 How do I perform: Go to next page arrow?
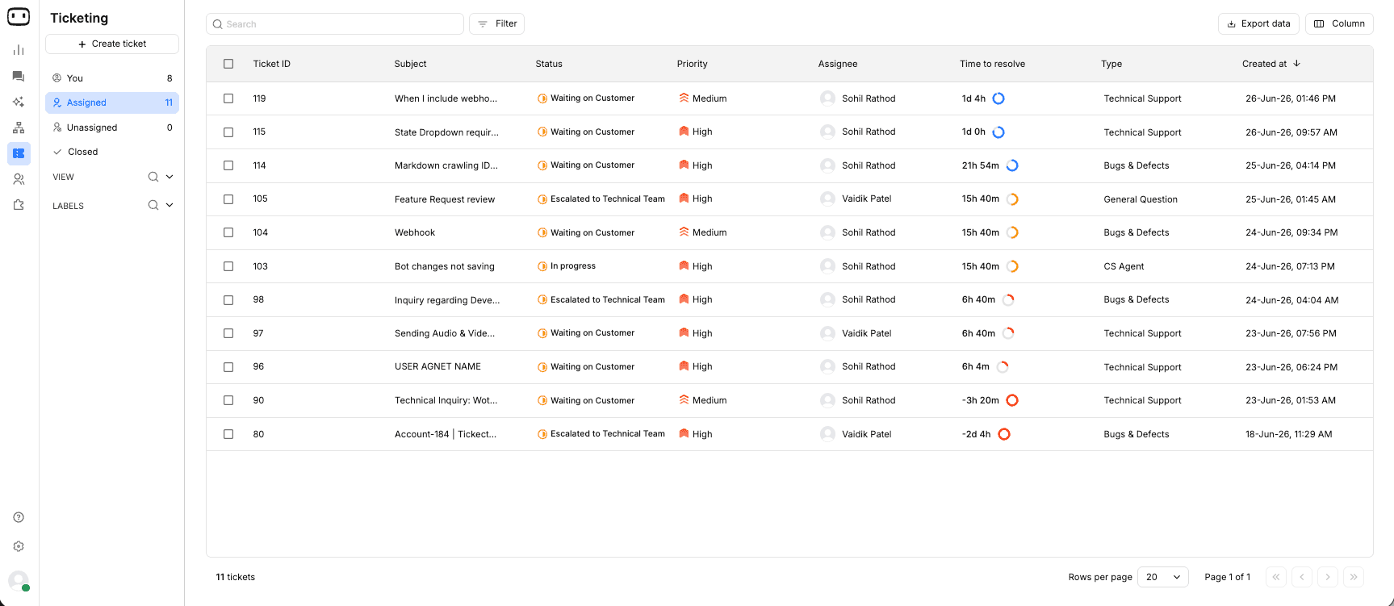[x=1328, y=577]
